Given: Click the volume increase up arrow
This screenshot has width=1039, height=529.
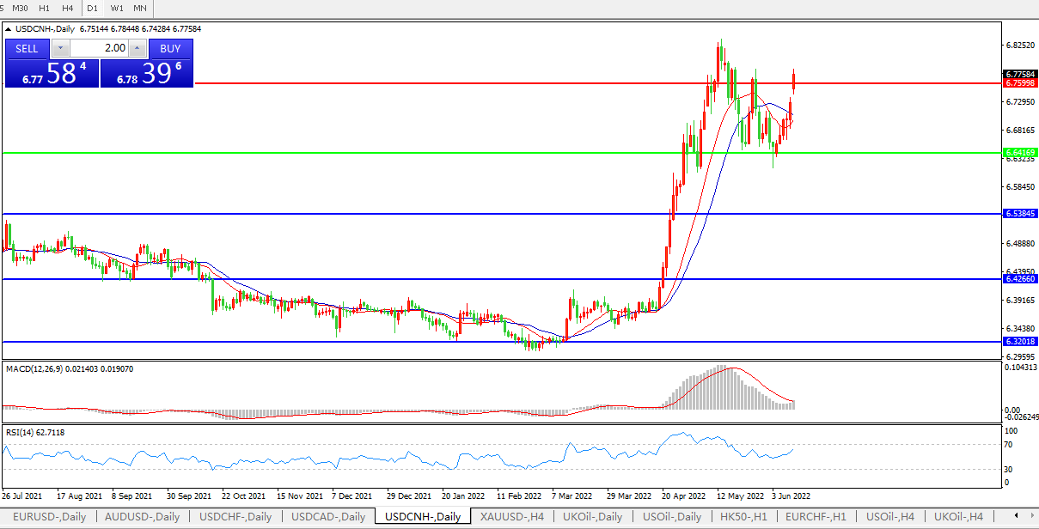Looking at the screenshot, I should [x=137, y=49].
